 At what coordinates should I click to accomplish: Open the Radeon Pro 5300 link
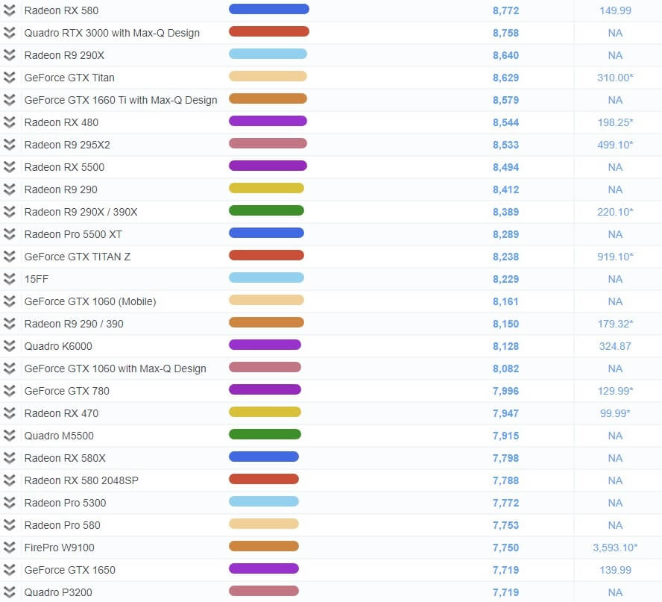click(65, 503)
